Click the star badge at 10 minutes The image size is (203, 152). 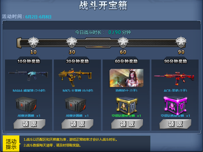pos(33,42)
